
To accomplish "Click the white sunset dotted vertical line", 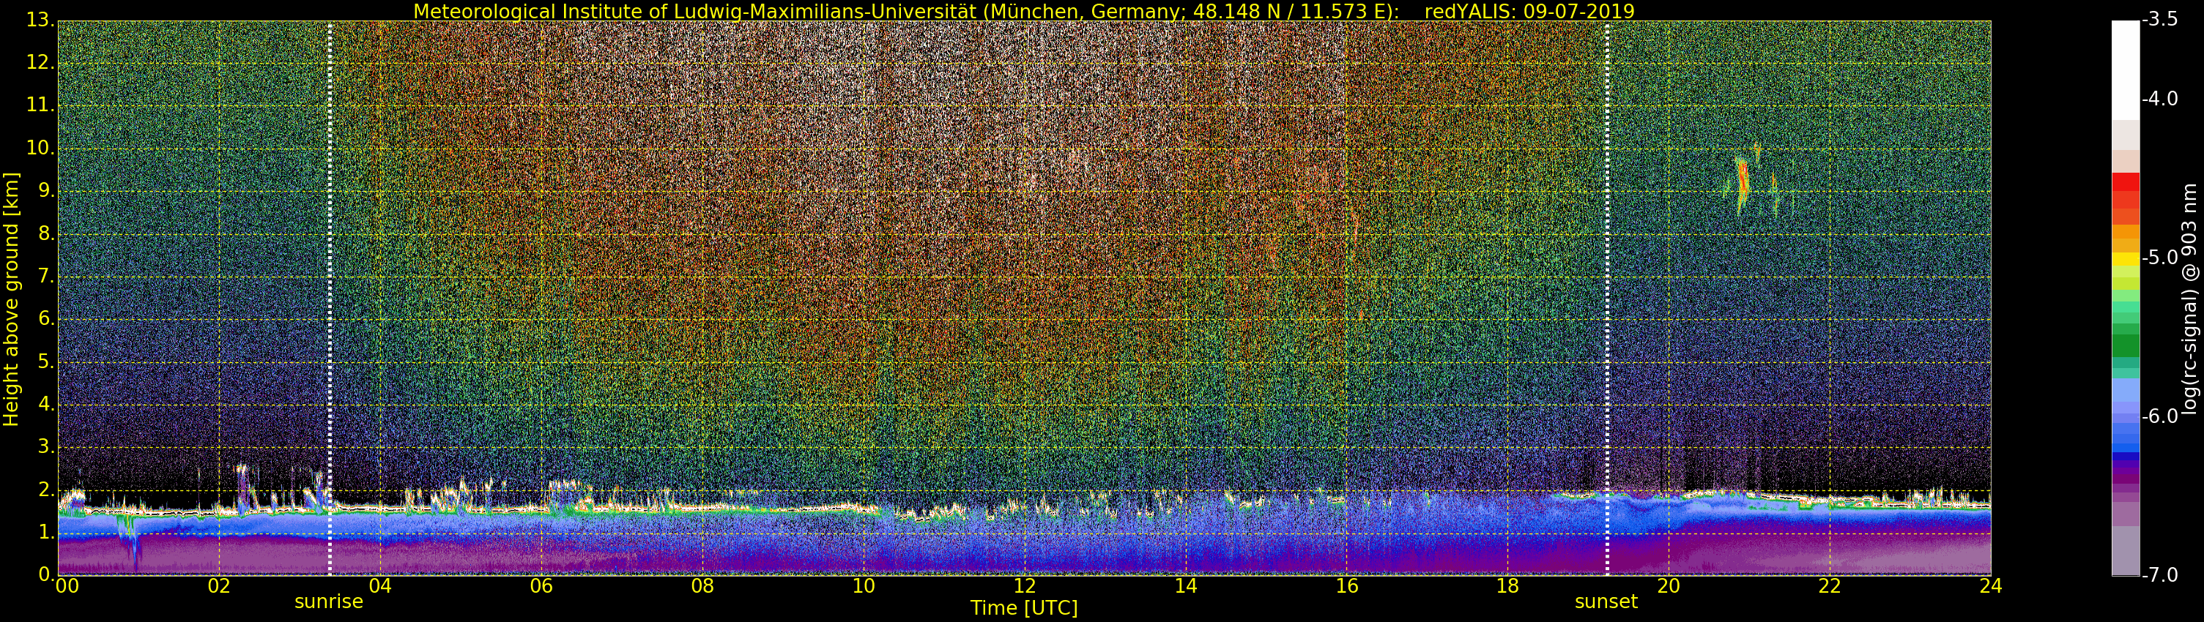I will click(1608, 298).
